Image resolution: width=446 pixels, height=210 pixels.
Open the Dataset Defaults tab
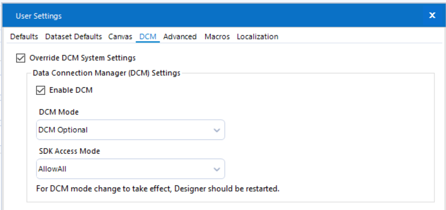(73, 37)
